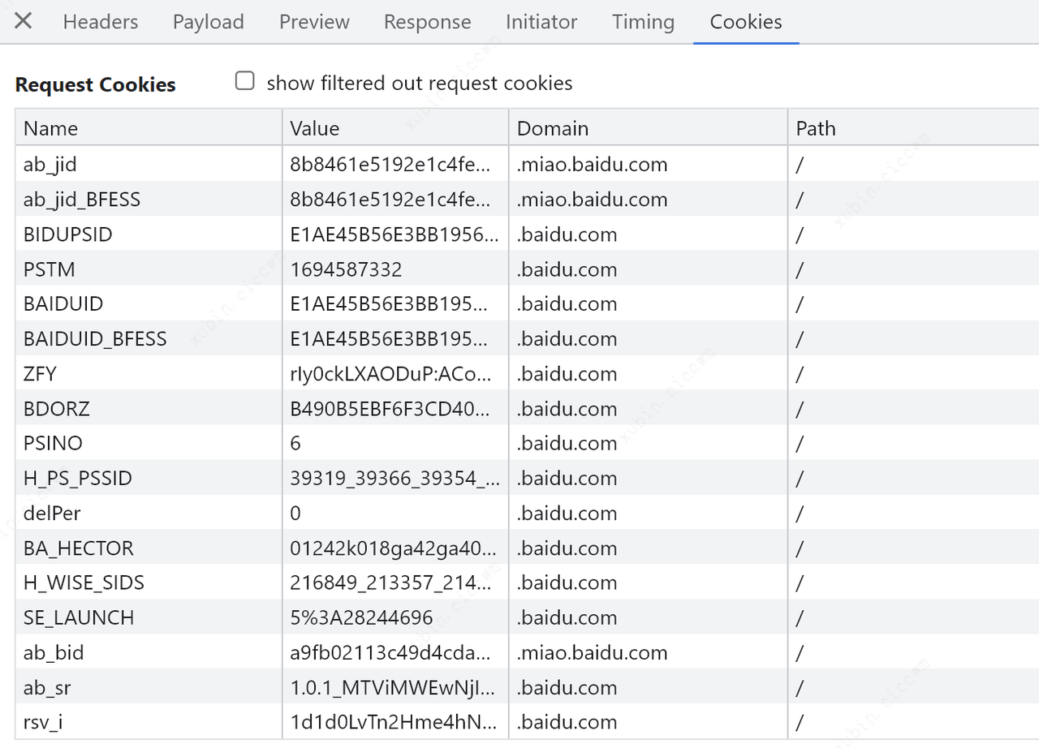Select the delPer cookie name
The height and width of the screenshot is (748, 1039).
52,513
